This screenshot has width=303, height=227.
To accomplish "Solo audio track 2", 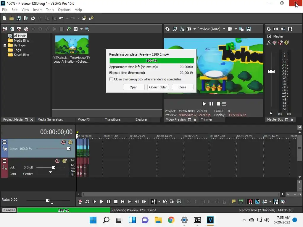I will coord(65,161).
